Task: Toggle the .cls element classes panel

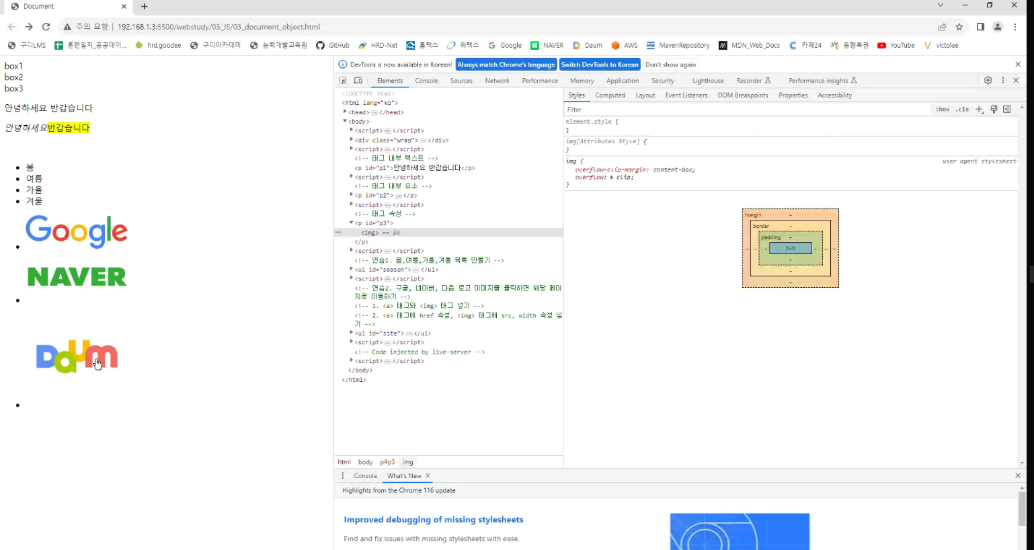Action: tap(963, 109)
